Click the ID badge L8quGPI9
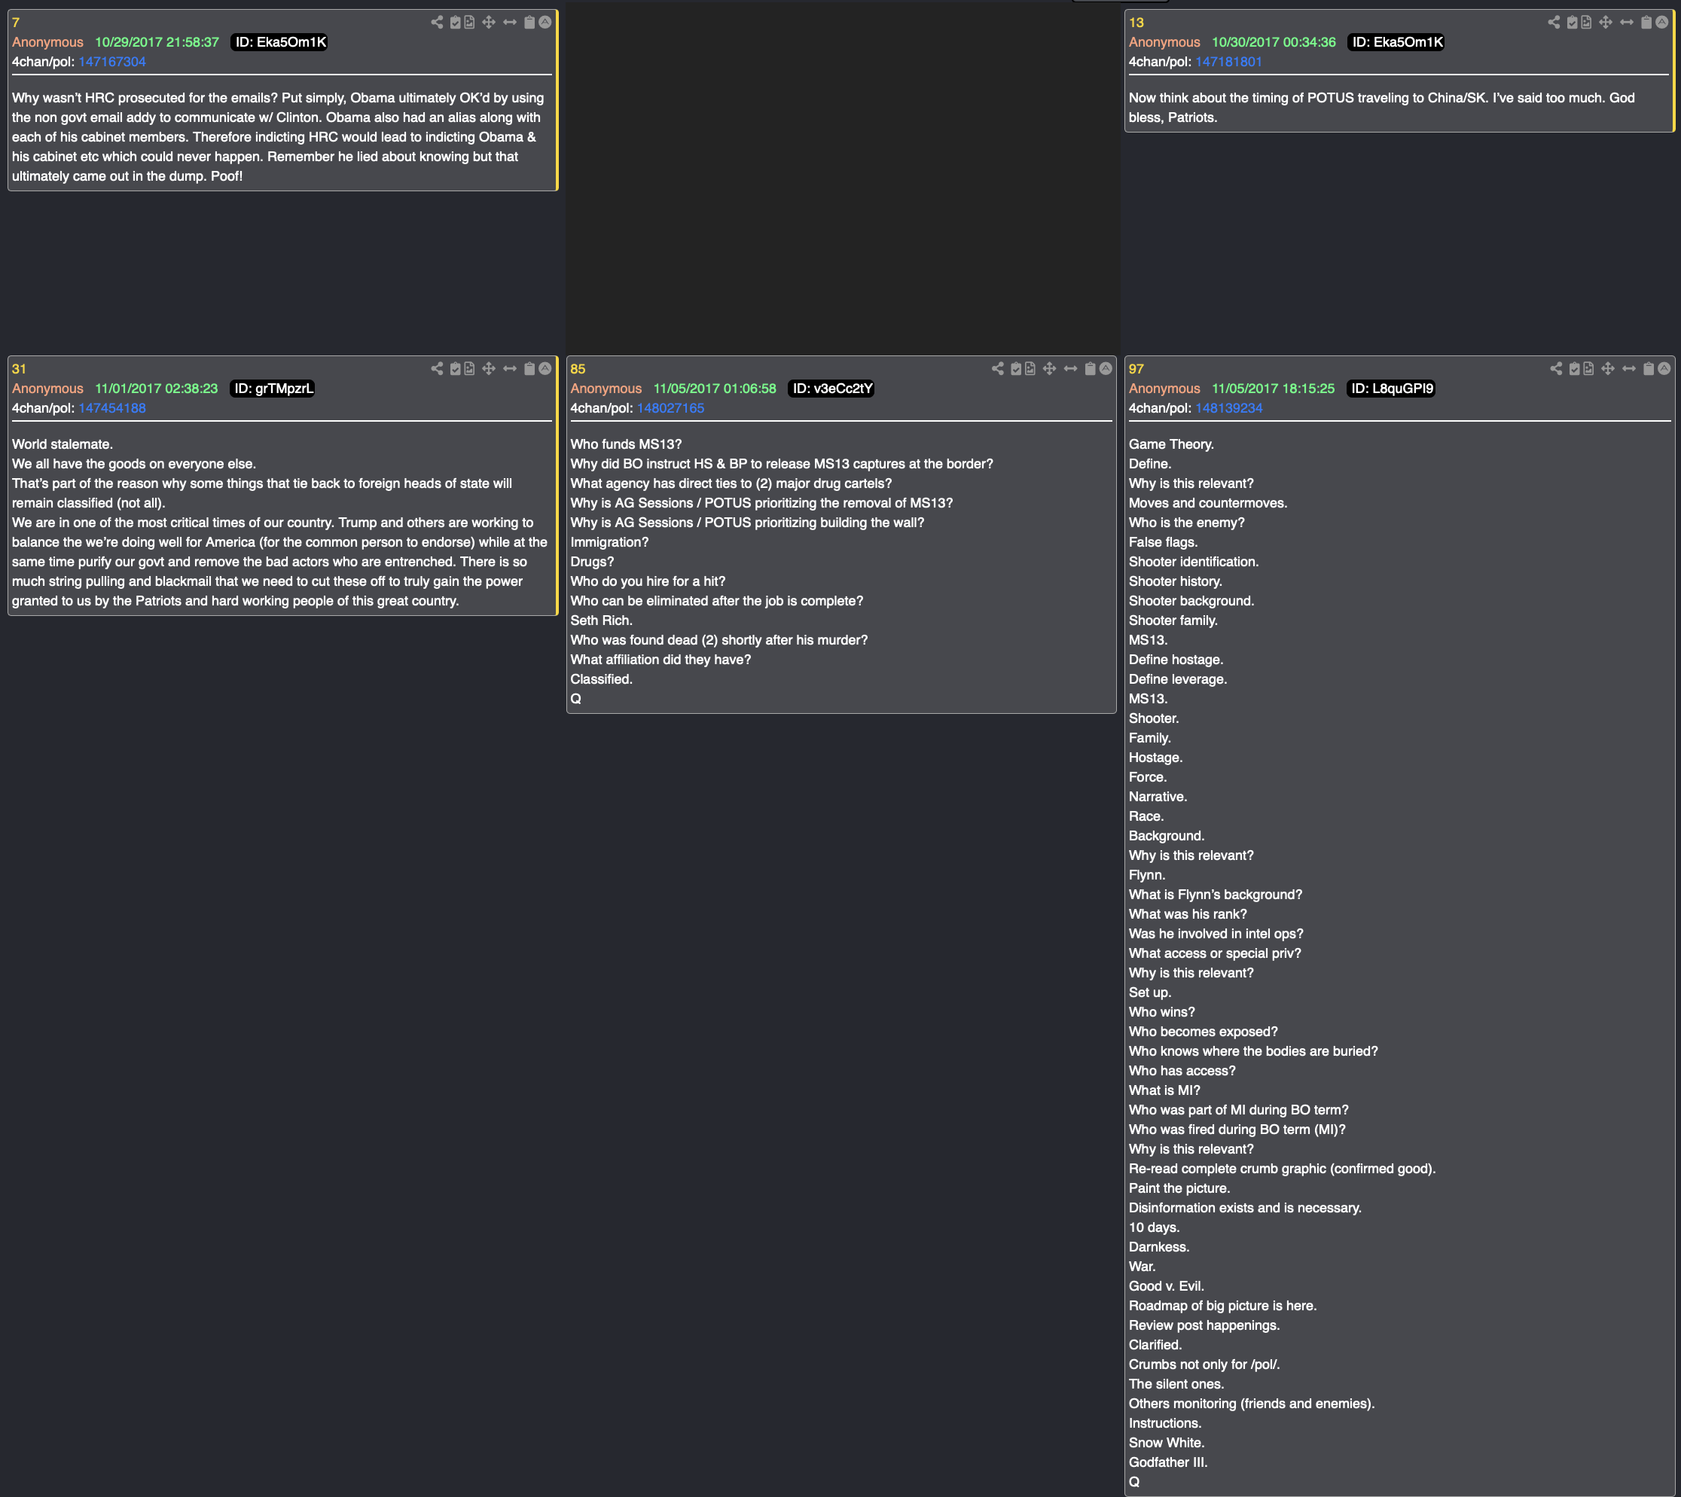This screenshot has width=1681, height=1497. click(1391, 389)
